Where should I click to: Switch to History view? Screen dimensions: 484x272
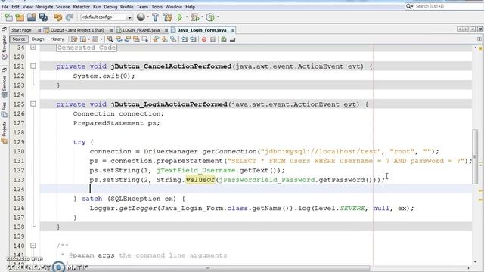(57, 39)
